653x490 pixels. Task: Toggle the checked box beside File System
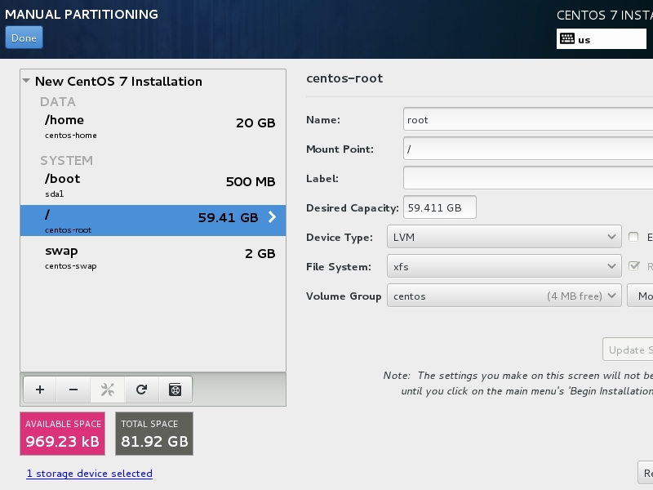coord(633,266)
